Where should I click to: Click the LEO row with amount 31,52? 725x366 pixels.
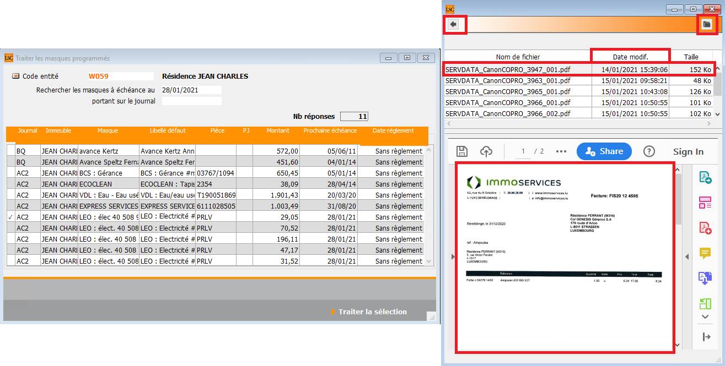coord(215,261)
